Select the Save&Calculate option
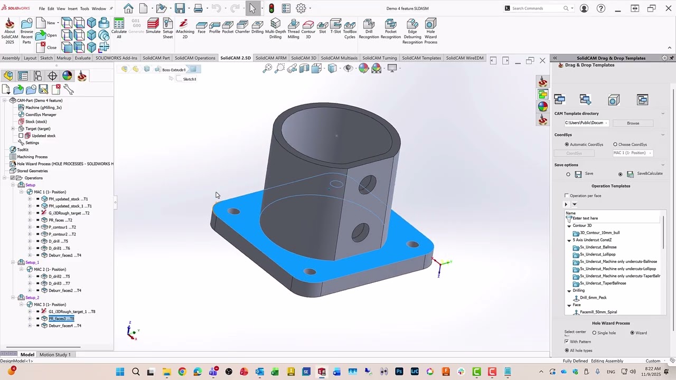 point(621,174)
